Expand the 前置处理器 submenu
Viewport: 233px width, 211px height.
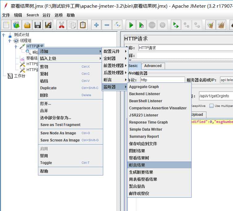(x=115, y=65)
